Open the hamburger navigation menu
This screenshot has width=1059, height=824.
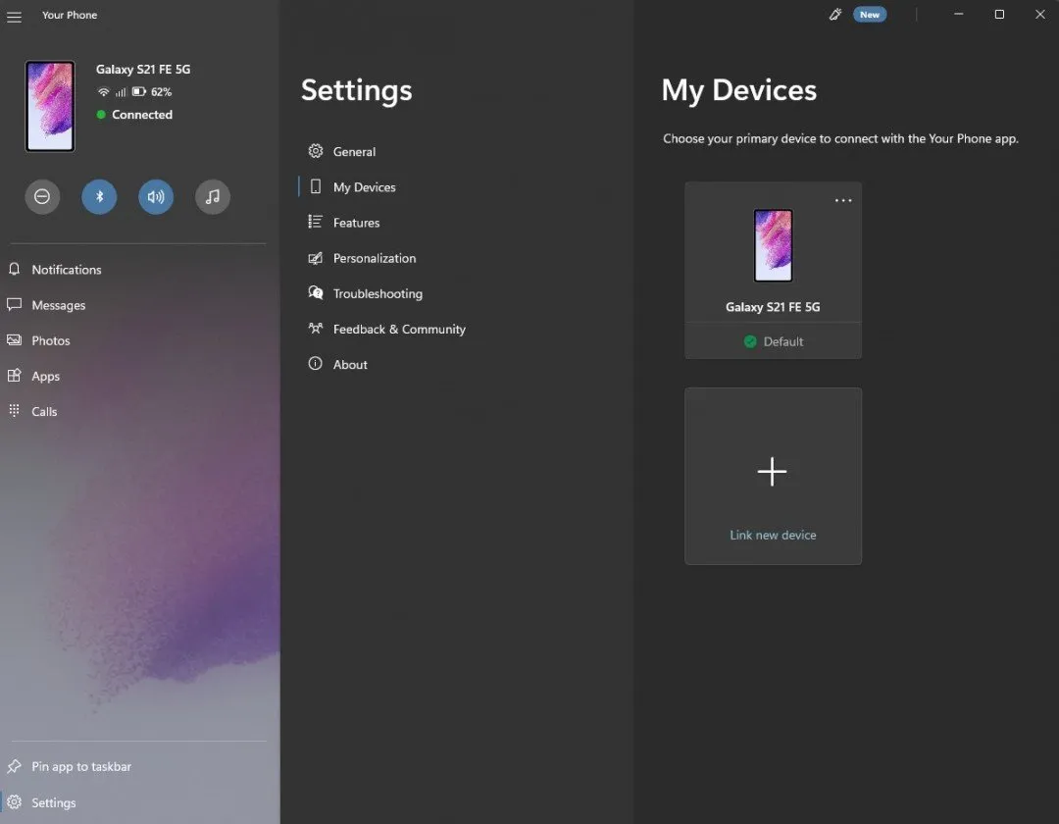click(x=14, y=16)
